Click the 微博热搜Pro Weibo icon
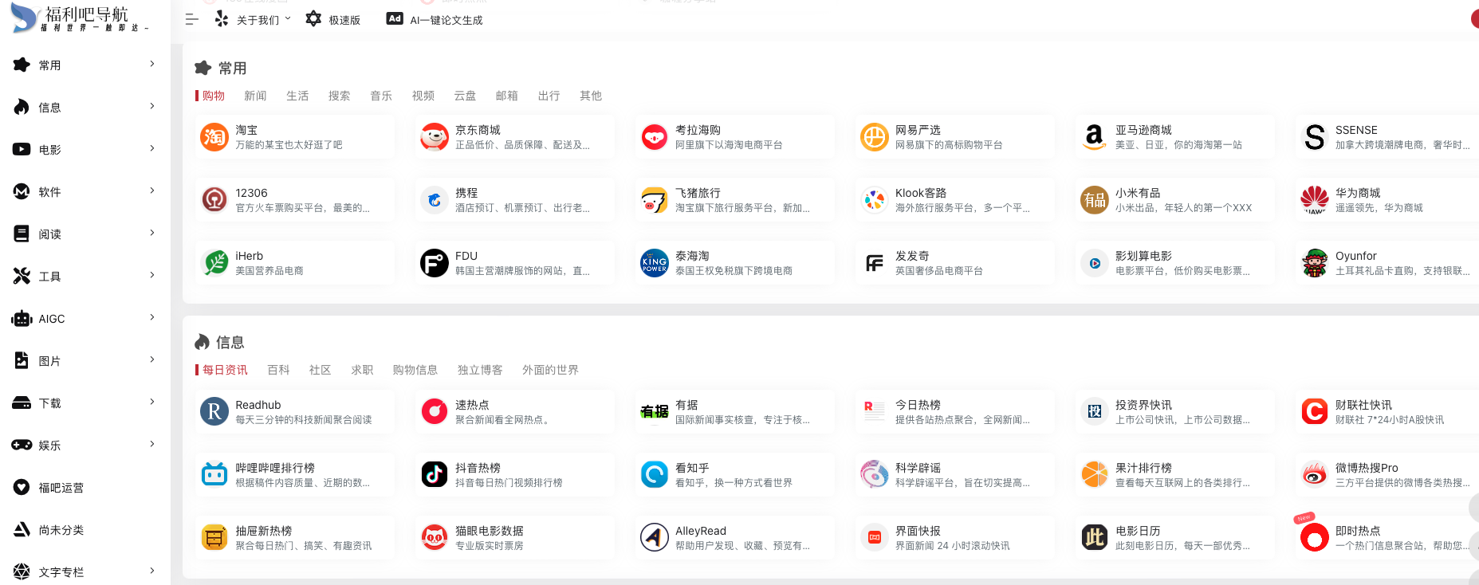 (x=1315, y=475)
